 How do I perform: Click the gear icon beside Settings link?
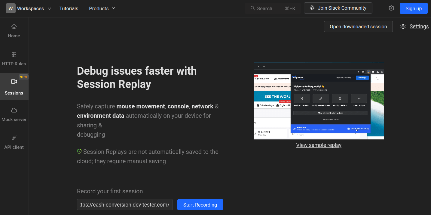pyautogui.click(x=403, y=26)
